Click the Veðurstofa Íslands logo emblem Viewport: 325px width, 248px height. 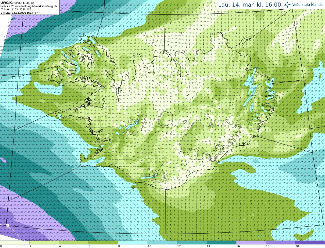[287, 5]
